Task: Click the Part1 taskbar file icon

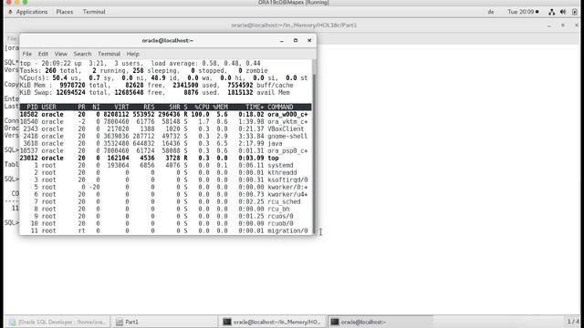Action: [120, 322]
